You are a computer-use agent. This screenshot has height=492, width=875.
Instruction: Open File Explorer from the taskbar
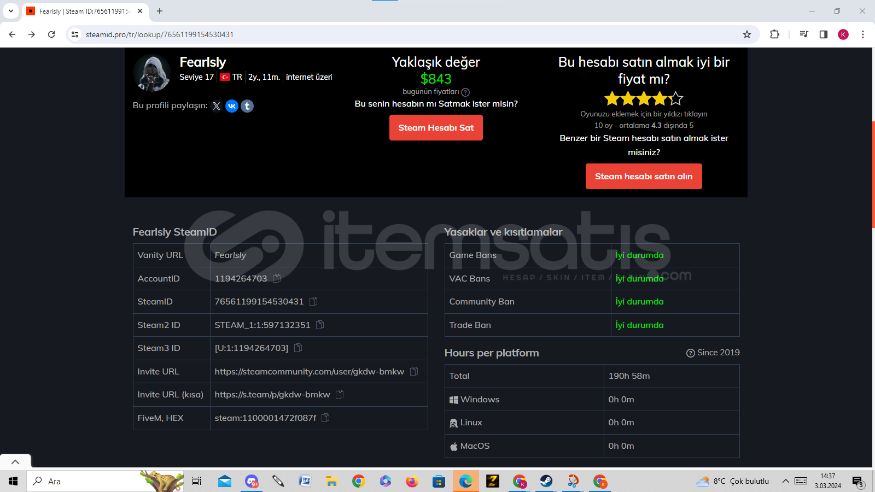click(331, 481)
